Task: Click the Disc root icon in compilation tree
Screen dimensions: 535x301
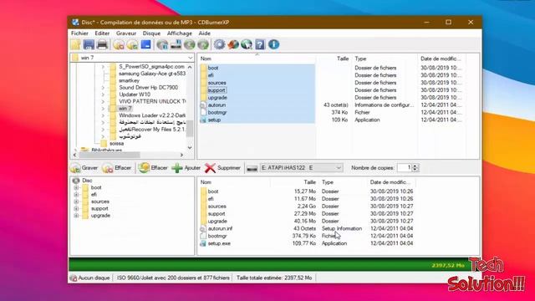Action: 76,181
